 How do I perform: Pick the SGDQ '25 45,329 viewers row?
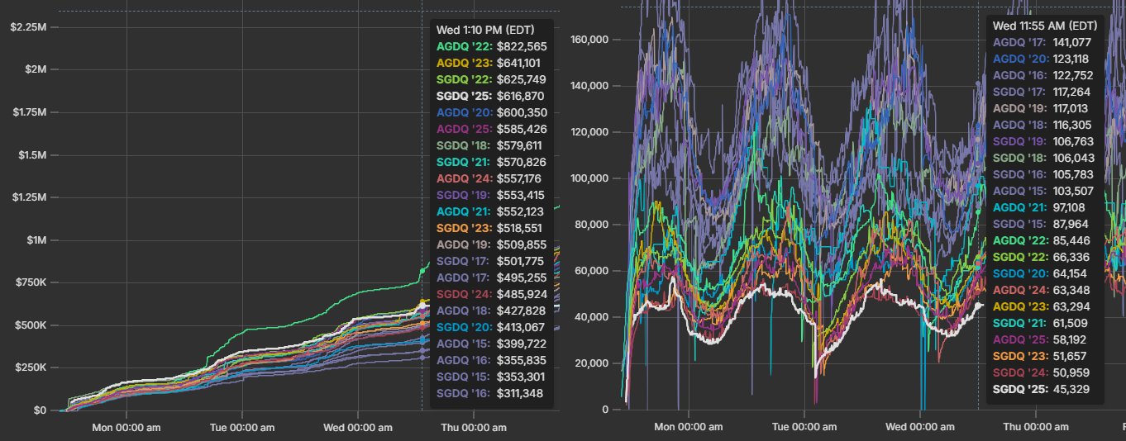point(1041,389)
